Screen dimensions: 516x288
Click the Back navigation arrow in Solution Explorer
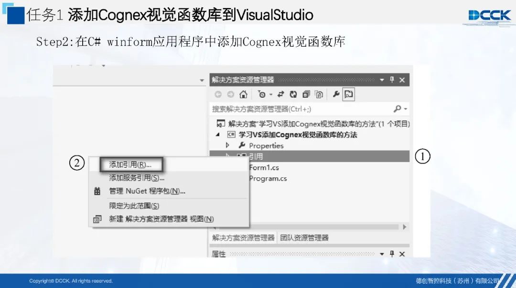click(x=218, y=94)
